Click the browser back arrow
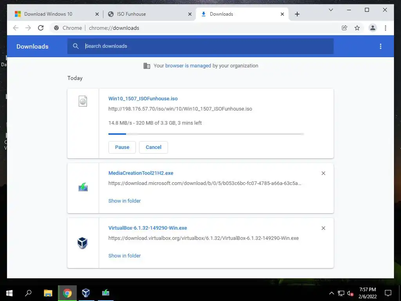401x301 pixels. coord(16,28)
